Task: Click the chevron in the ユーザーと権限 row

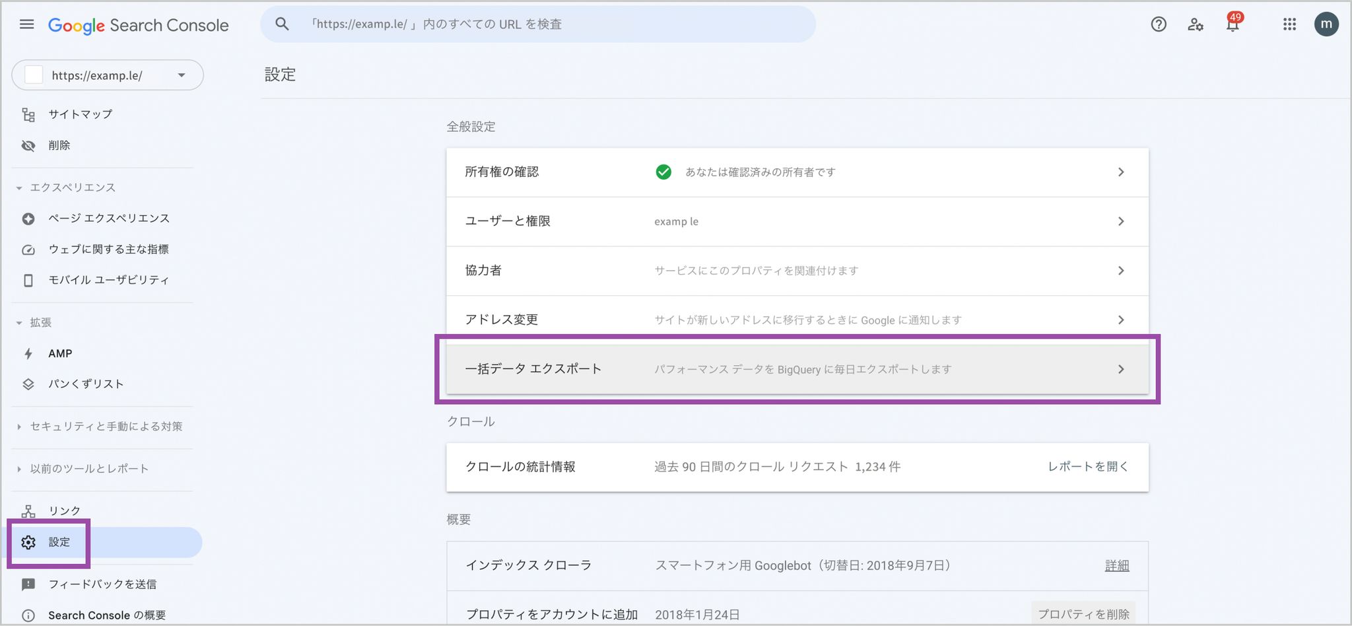Action: click(x=1121, y=221)
